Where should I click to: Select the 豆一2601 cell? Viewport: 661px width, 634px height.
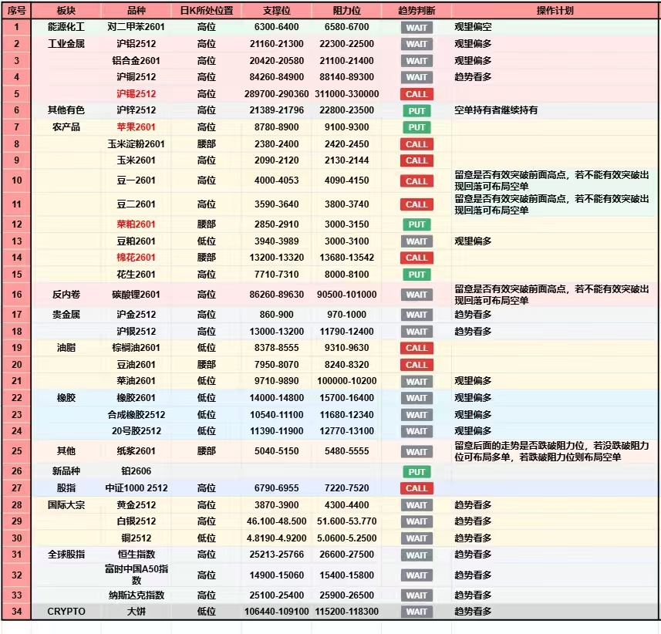[137, 180]
